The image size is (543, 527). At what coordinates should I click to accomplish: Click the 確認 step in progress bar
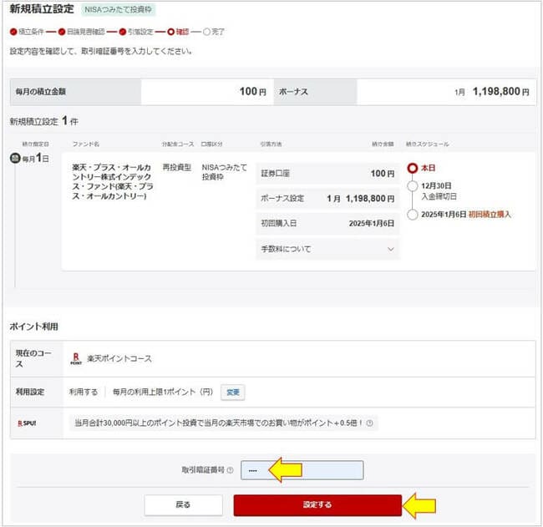pos(178,32)
